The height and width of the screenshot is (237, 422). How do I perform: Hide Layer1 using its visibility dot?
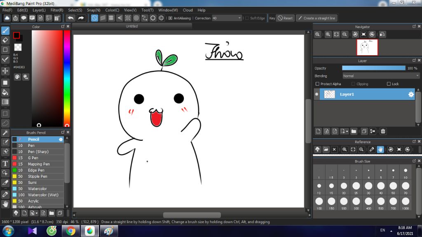(317, 94)
